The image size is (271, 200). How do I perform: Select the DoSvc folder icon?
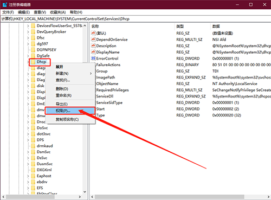(33, 128)
